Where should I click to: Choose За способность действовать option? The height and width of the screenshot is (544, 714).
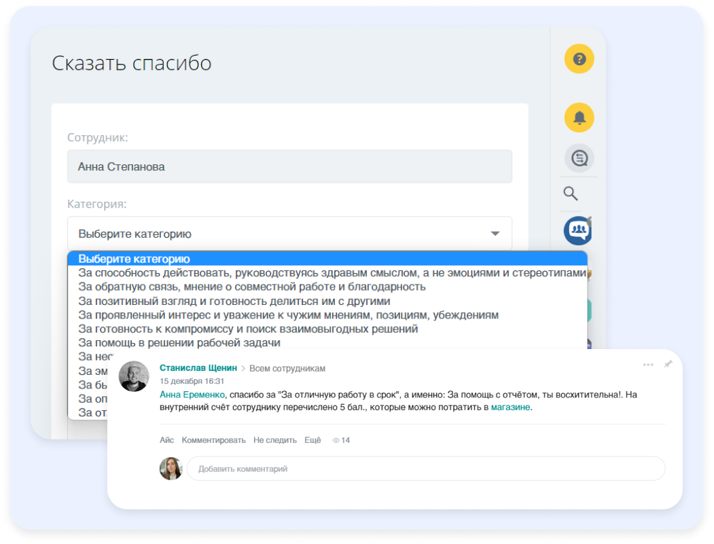click(327, 273)
